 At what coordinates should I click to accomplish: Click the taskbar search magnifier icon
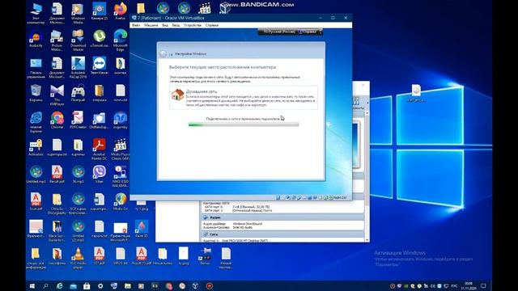click(45, 285)
